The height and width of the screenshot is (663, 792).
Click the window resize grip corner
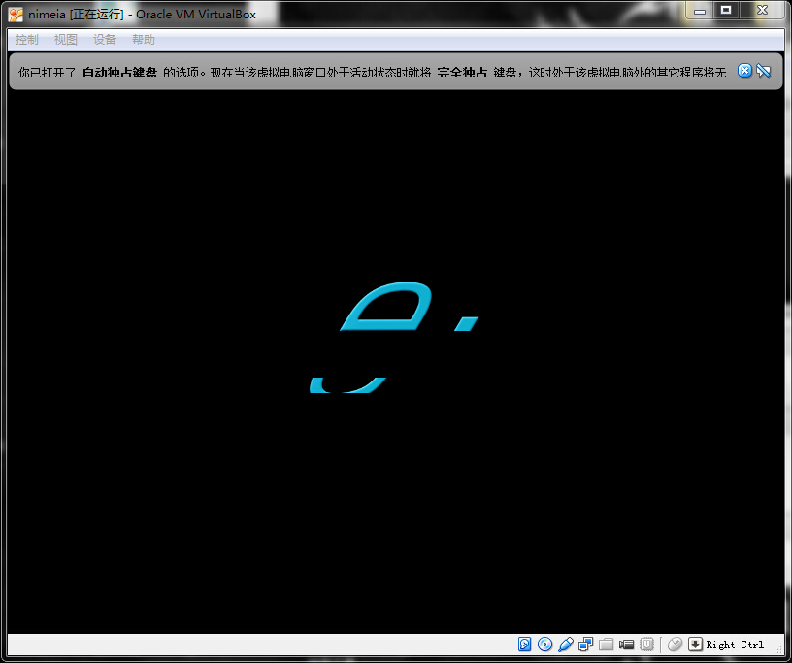(779, 650)
